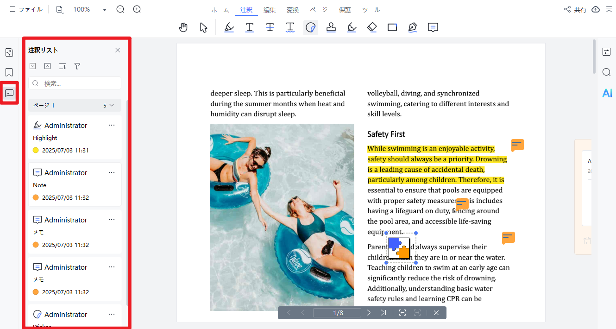The image size is (616, 329).
Task: Select the Stamp tool
Action: (x=331, y=27)
